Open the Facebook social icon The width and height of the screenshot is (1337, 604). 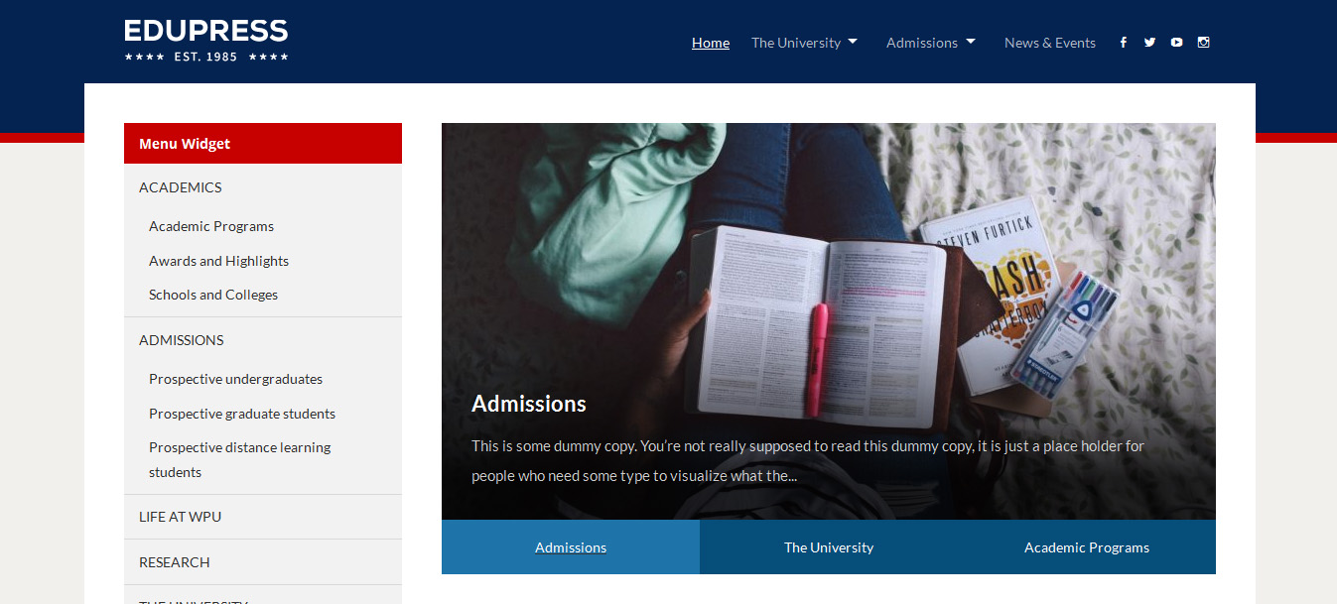(x=1123, y=43)
